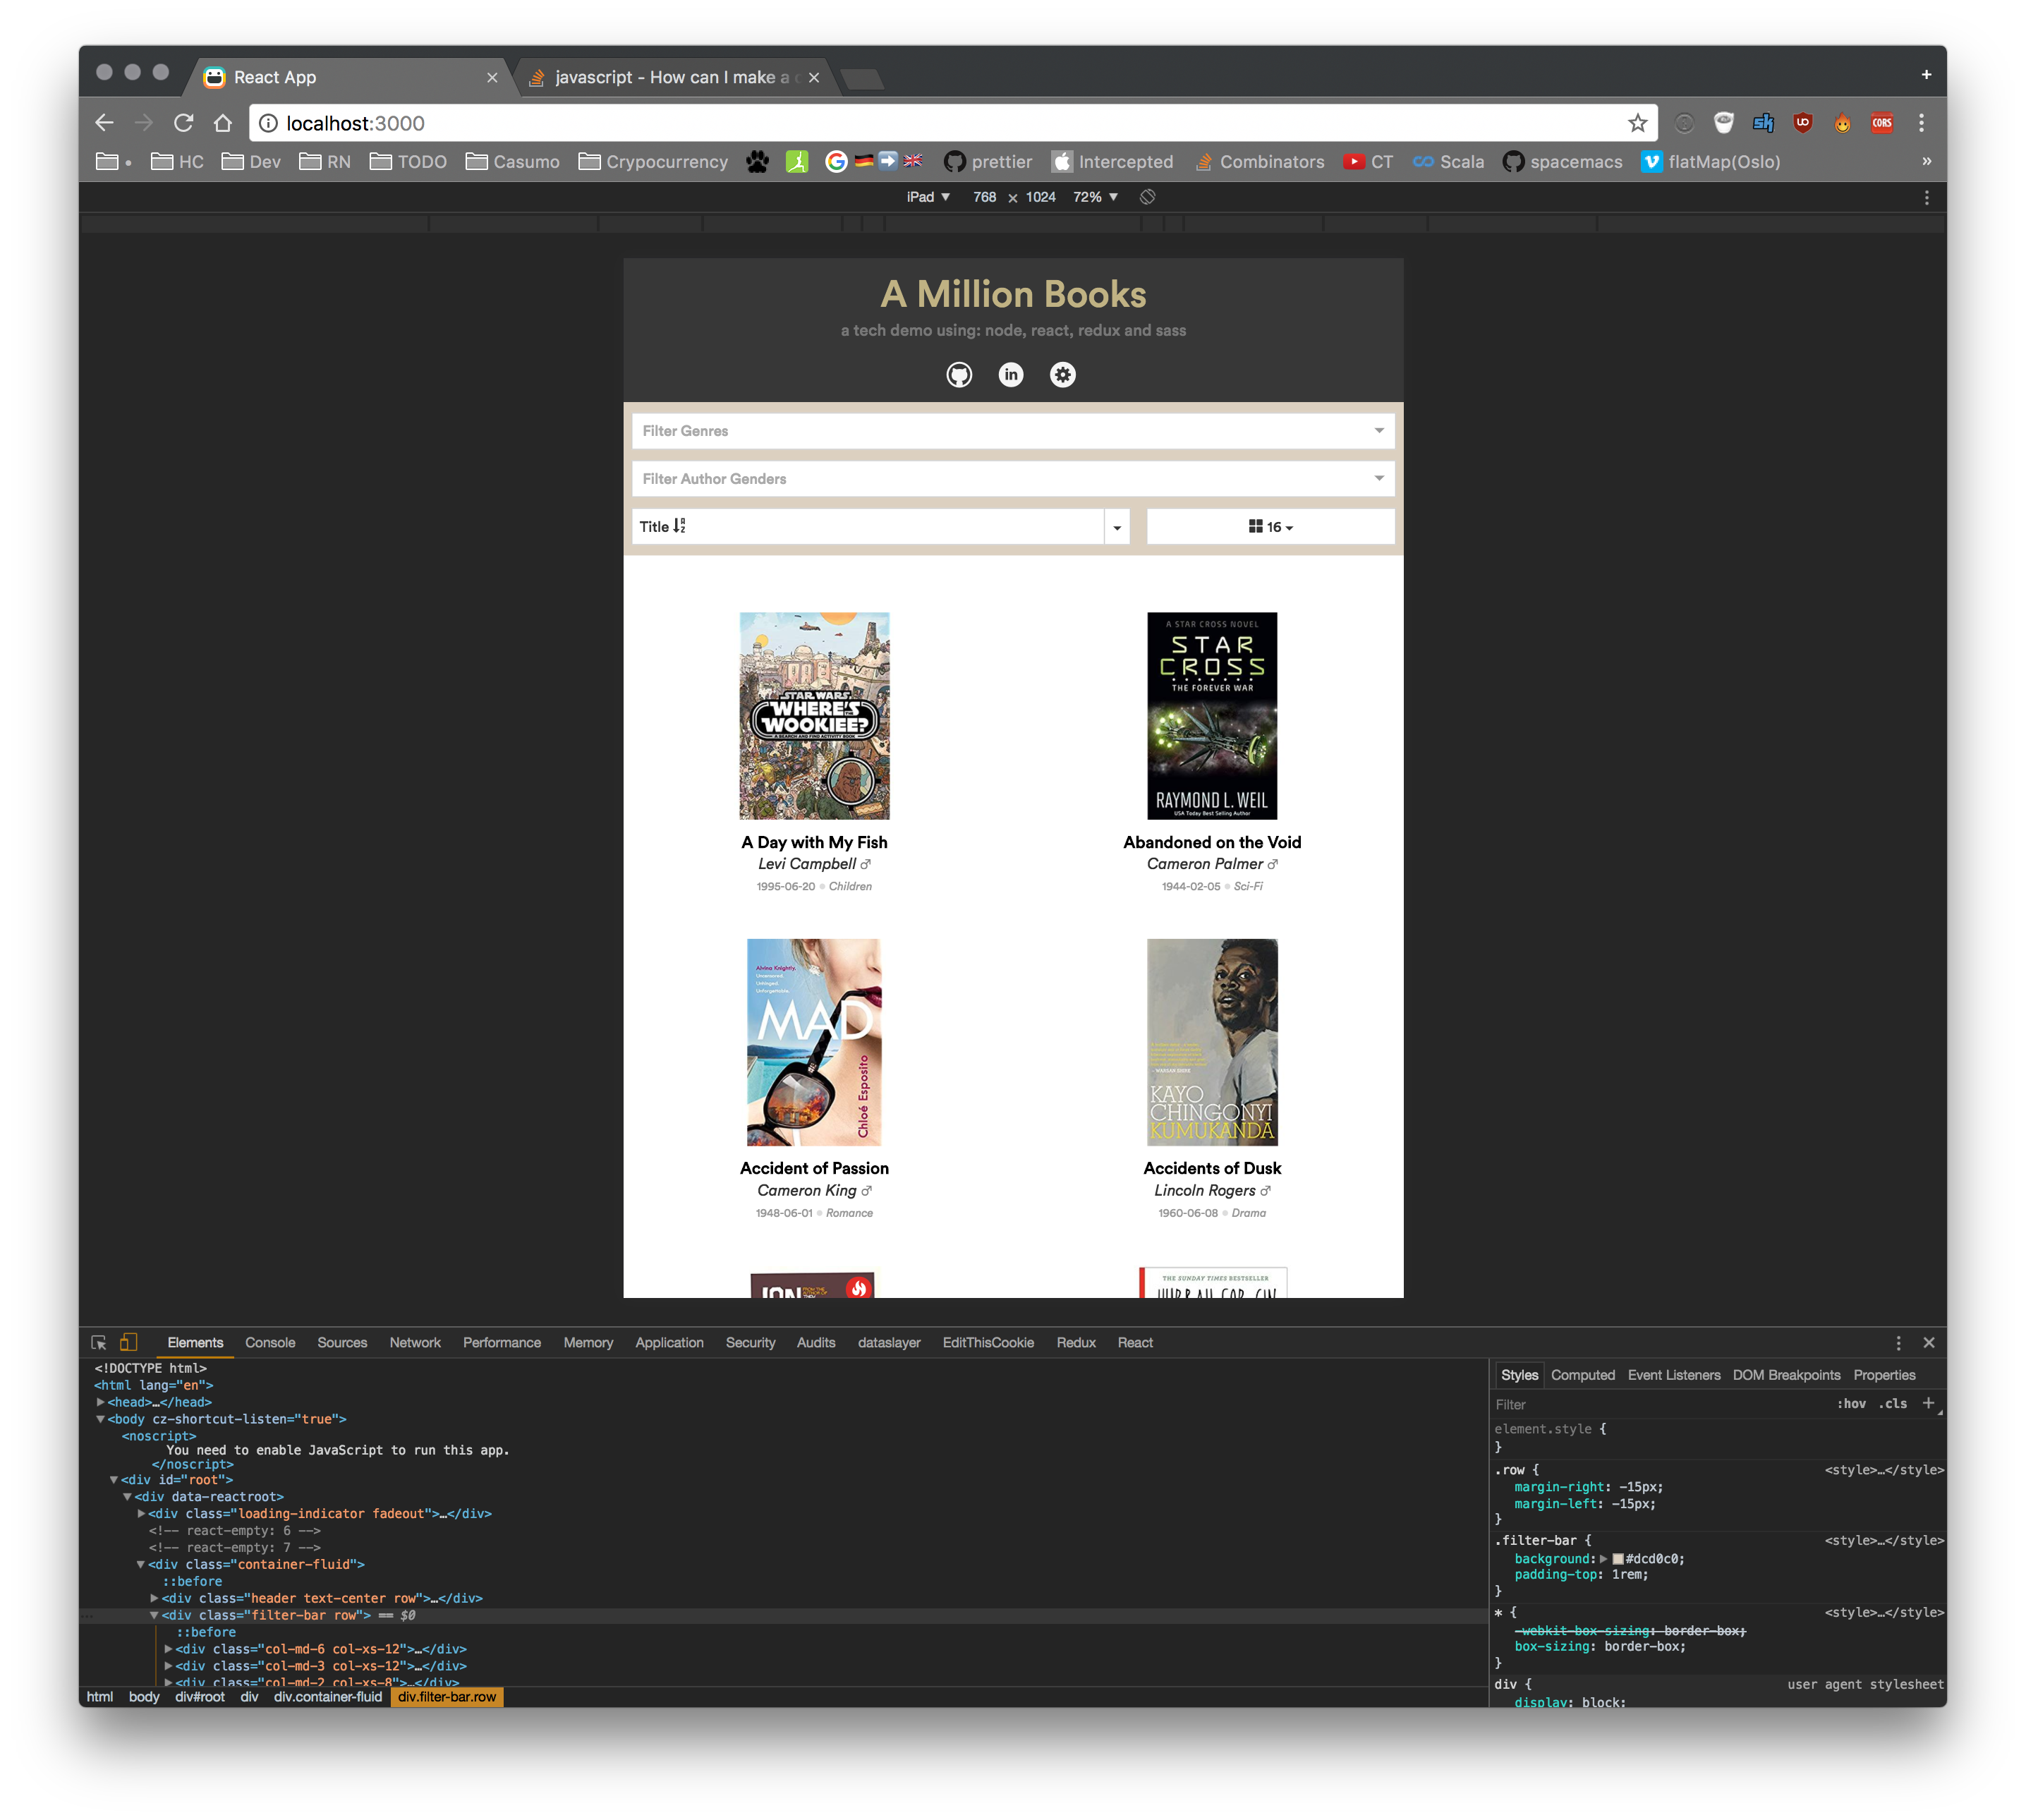The image size is (2026, 1820).
Task: Open the Event Listeners pane tab
Action: point(1674,1375)
